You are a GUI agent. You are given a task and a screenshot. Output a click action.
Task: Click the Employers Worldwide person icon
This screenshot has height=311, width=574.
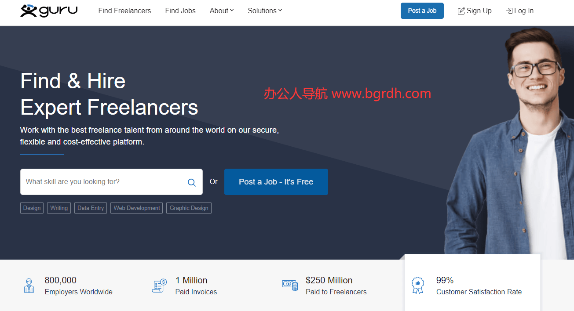tap(29, 286)
